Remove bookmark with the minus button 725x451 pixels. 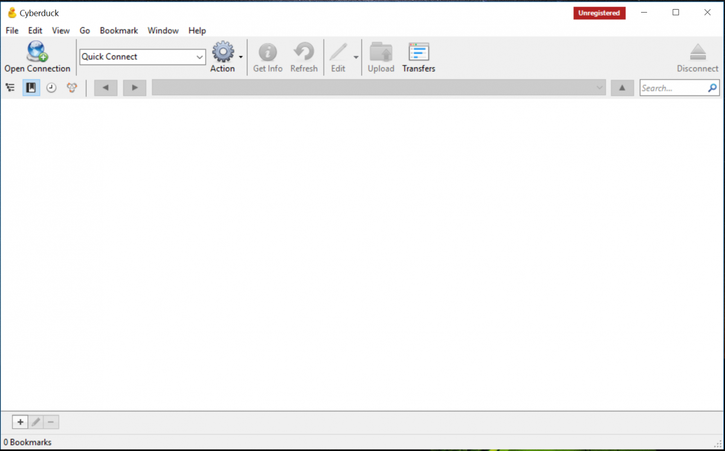(x=51, y=422)
